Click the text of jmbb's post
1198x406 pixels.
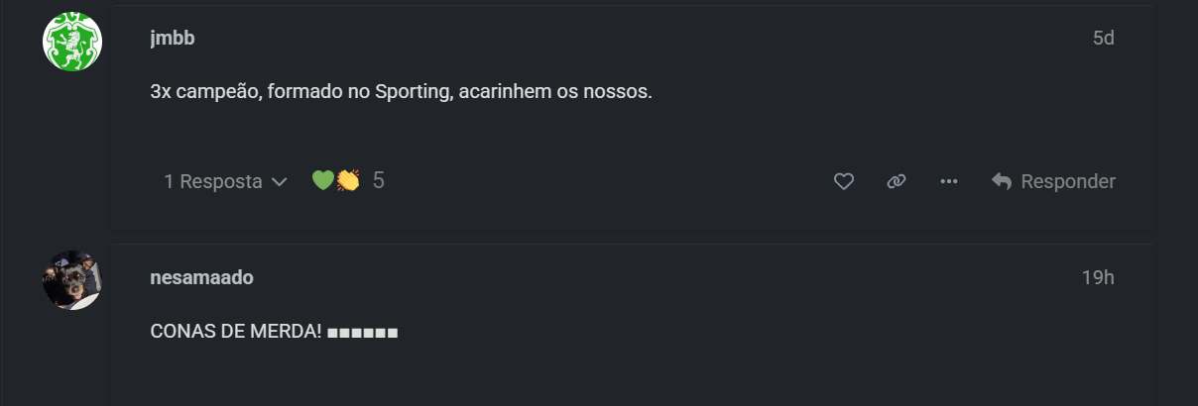click(x=401, y=92)
